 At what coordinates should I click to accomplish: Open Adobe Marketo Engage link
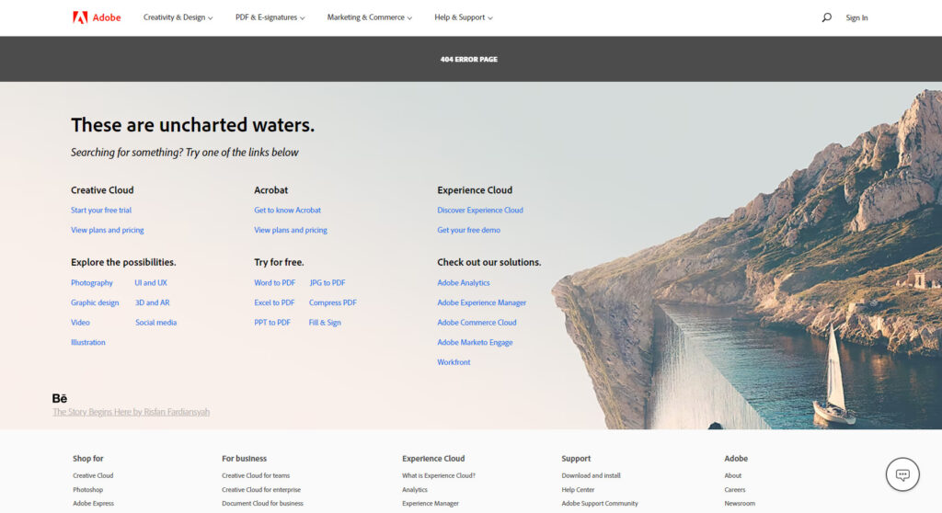(x=475, y=342)
